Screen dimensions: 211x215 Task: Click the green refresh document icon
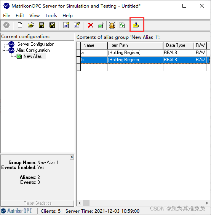[122, 25]
